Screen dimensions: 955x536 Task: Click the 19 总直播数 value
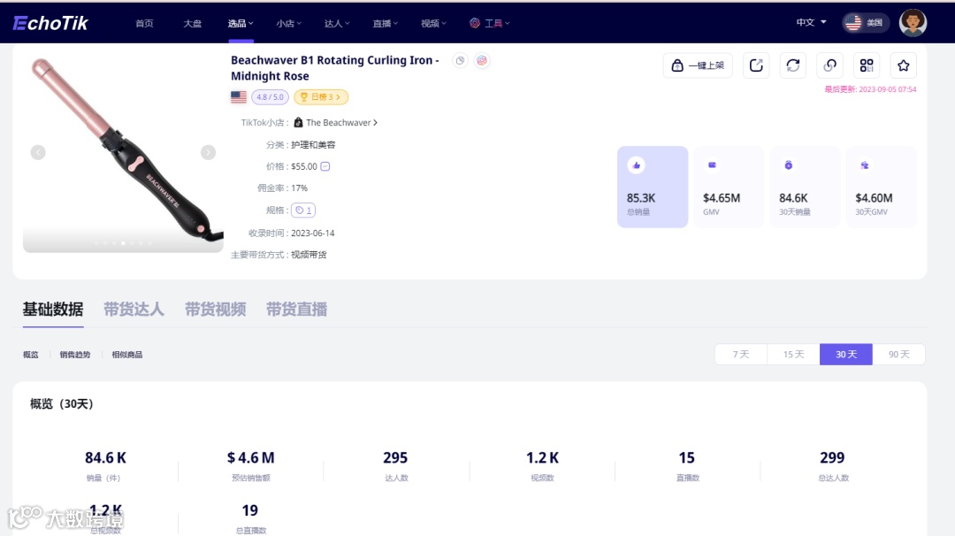coord(249,510)
